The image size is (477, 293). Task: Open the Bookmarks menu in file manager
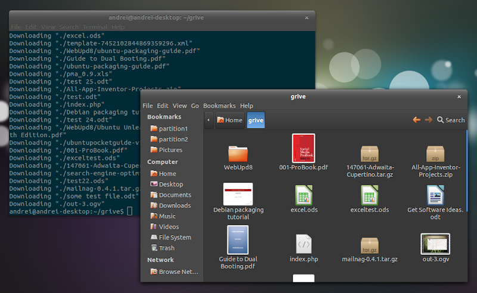click(219, 106)
